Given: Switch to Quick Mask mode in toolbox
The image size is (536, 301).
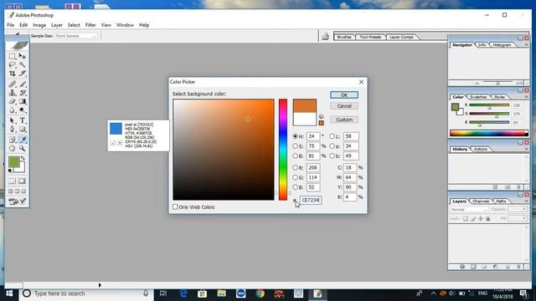Looking at the screenshot, I should click(x=22, y=181).
